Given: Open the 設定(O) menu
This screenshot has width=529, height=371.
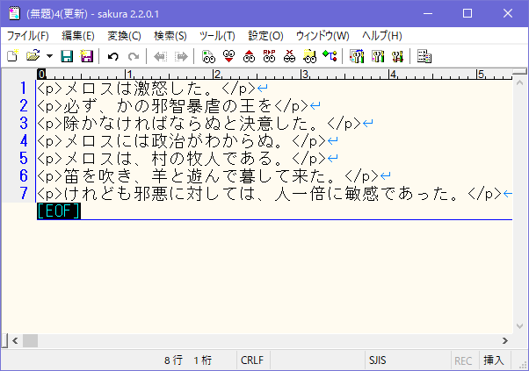Looking at the screenshot, I should click(x=266, y=36).
